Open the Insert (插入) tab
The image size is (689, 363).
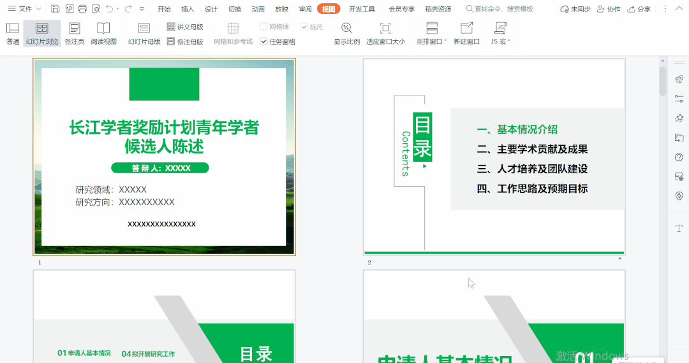point(188,9)
